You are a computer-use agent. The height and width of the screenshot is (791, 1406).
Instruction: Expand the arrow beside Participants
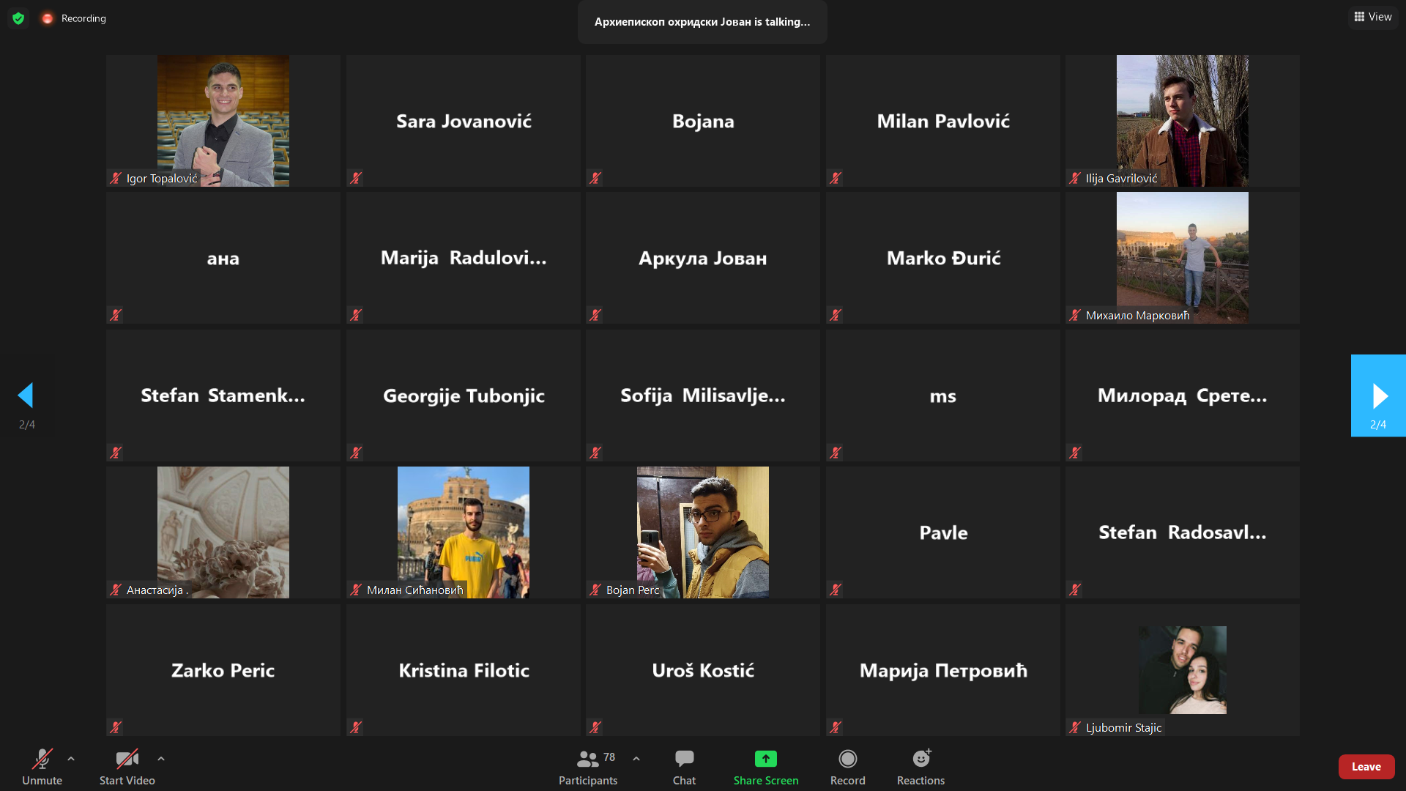[x=636, y=759]
